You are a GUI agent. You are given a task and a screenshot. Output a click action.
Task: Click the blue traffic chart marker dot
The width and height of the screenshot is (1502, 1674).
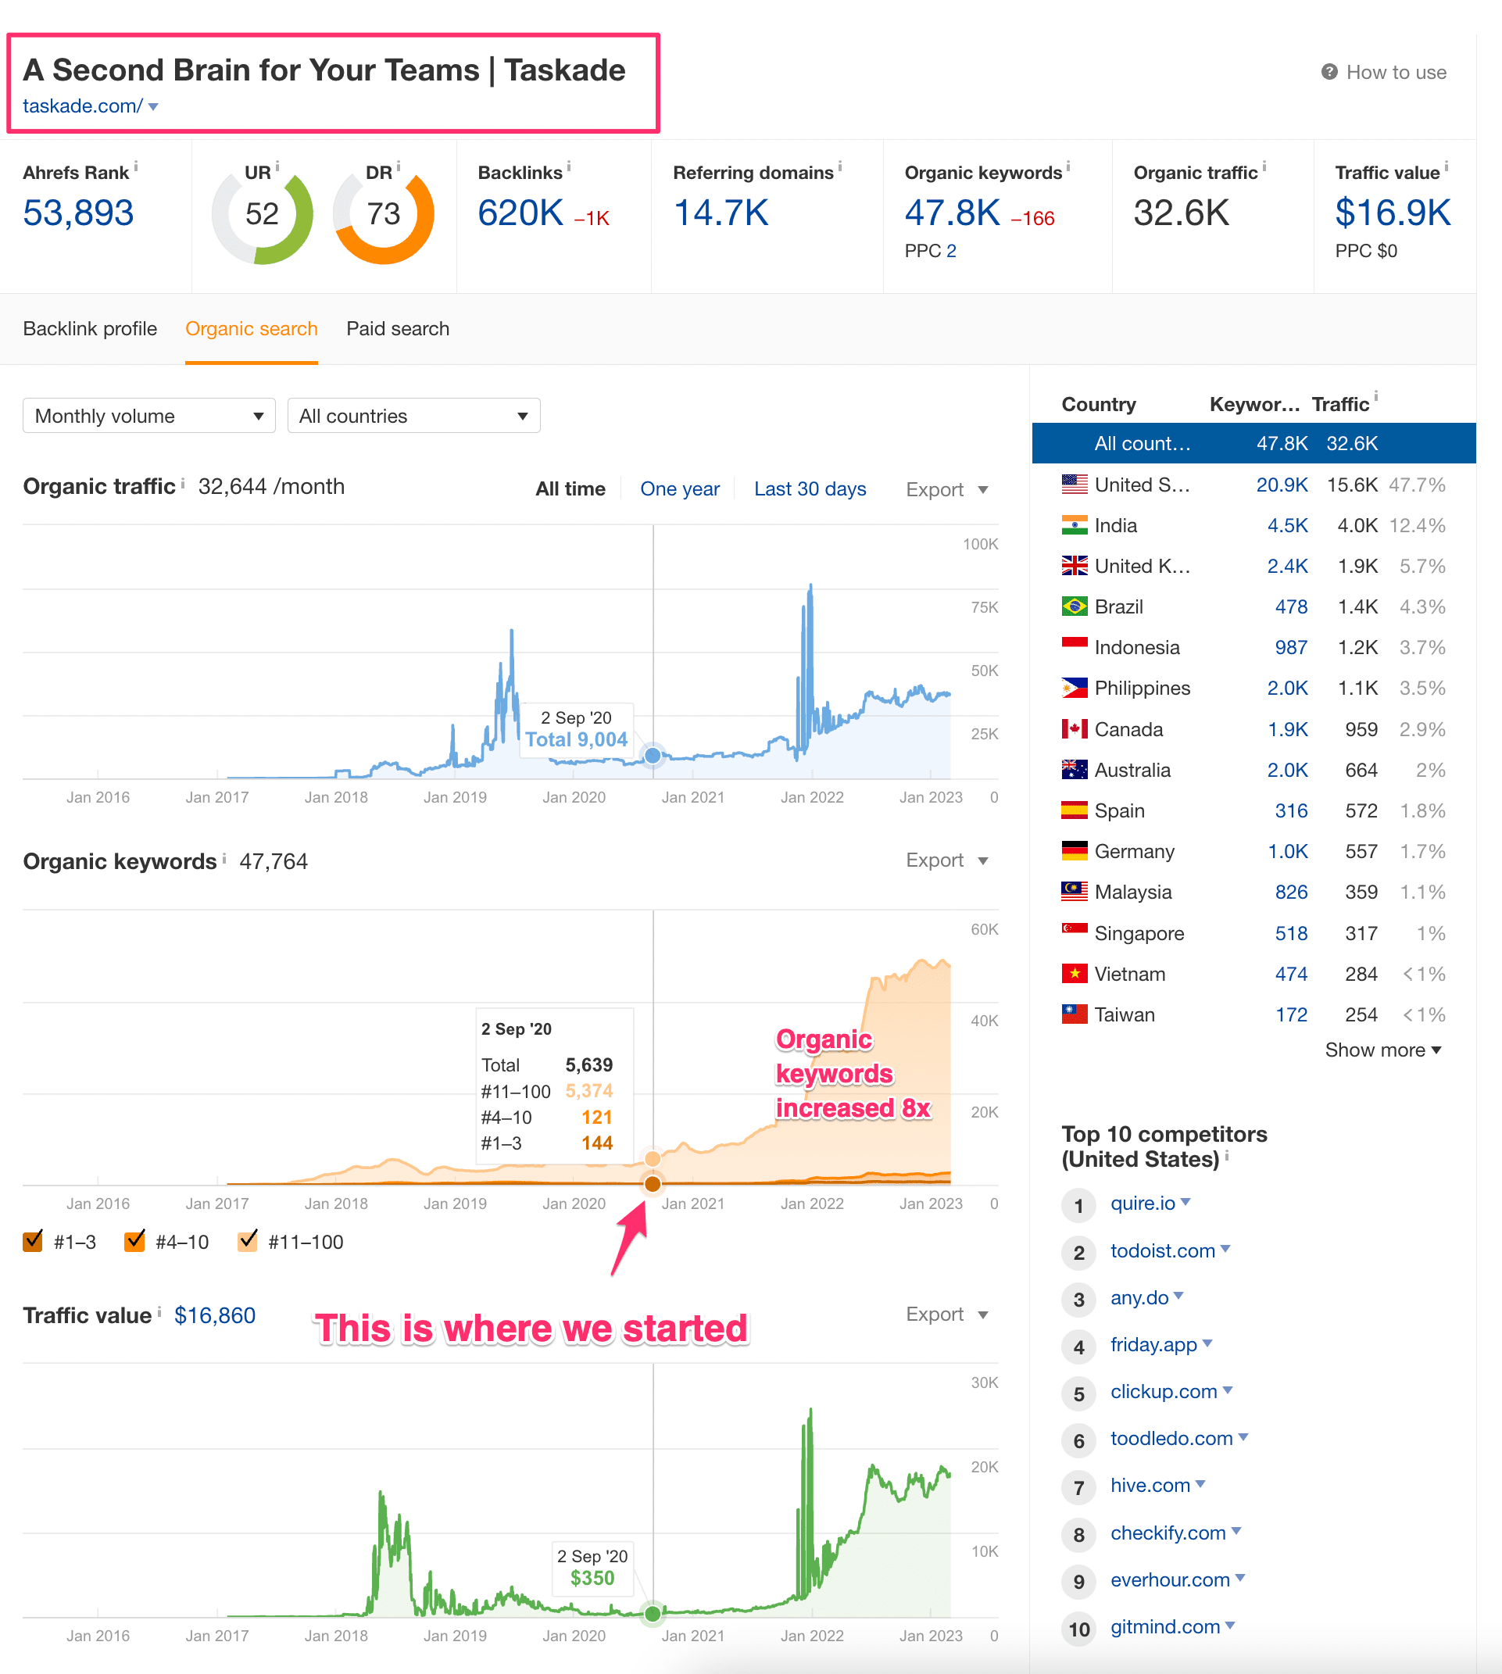pyautogui.click(x=653, y=754)
